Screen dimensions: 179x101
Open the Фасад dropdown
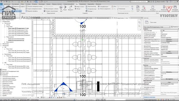click(x=78, y=9)
